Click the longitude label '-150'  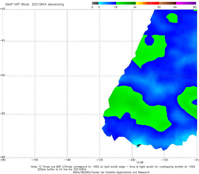click(x=3, y=160)
